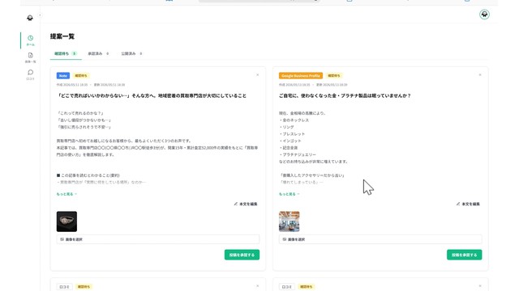Screen dimensions: 519x291
Task: Click the ■ この記事を読むとわかること heading
Action: 88,175
